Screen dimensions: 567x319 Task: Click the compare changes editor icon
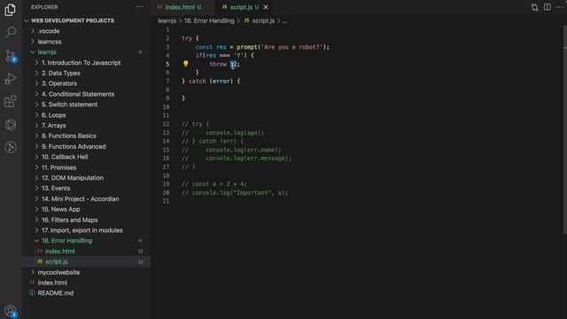(x=534, y=7)
